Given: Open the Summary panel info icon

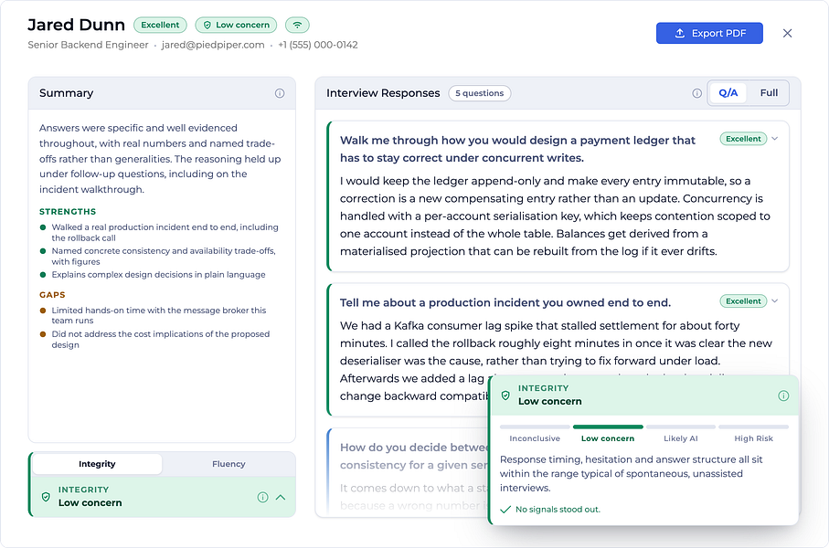Looking at the screenshot, I should pyautogui.click(x=280, y=93).
